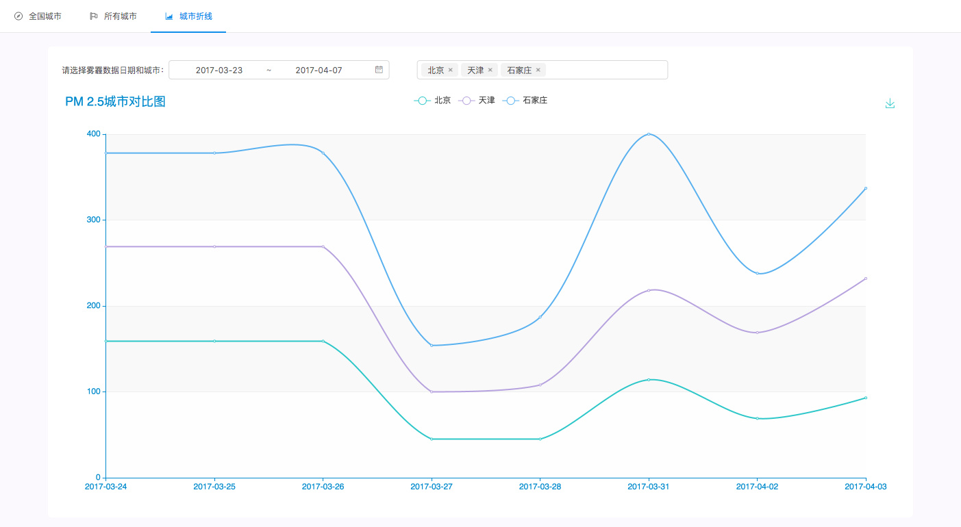
Task: Click the 石家庄 peak point on 2017-03-31
Action: pos(649,134)
